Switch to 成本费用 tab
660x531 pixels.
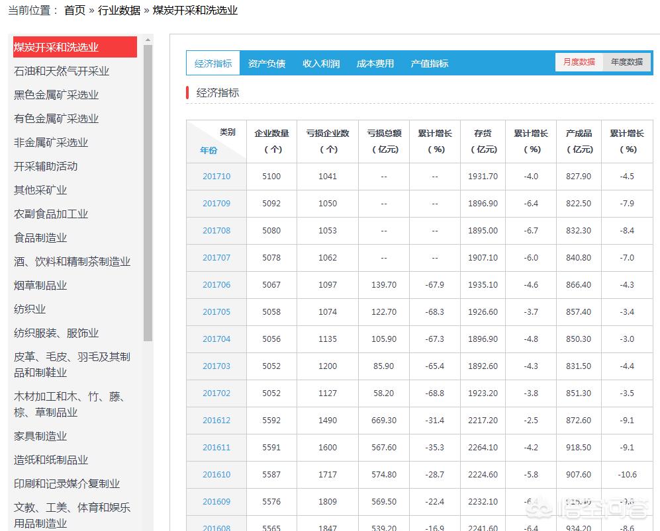tap(375, 63)
